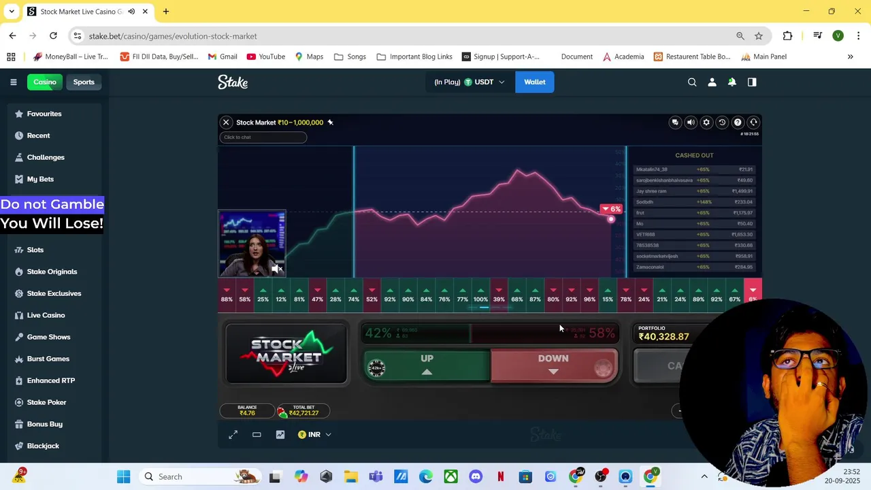The width and height of the screenshot is (871, 490).
Task: Open the Gmail bookmark
Action: coord(223,56)
